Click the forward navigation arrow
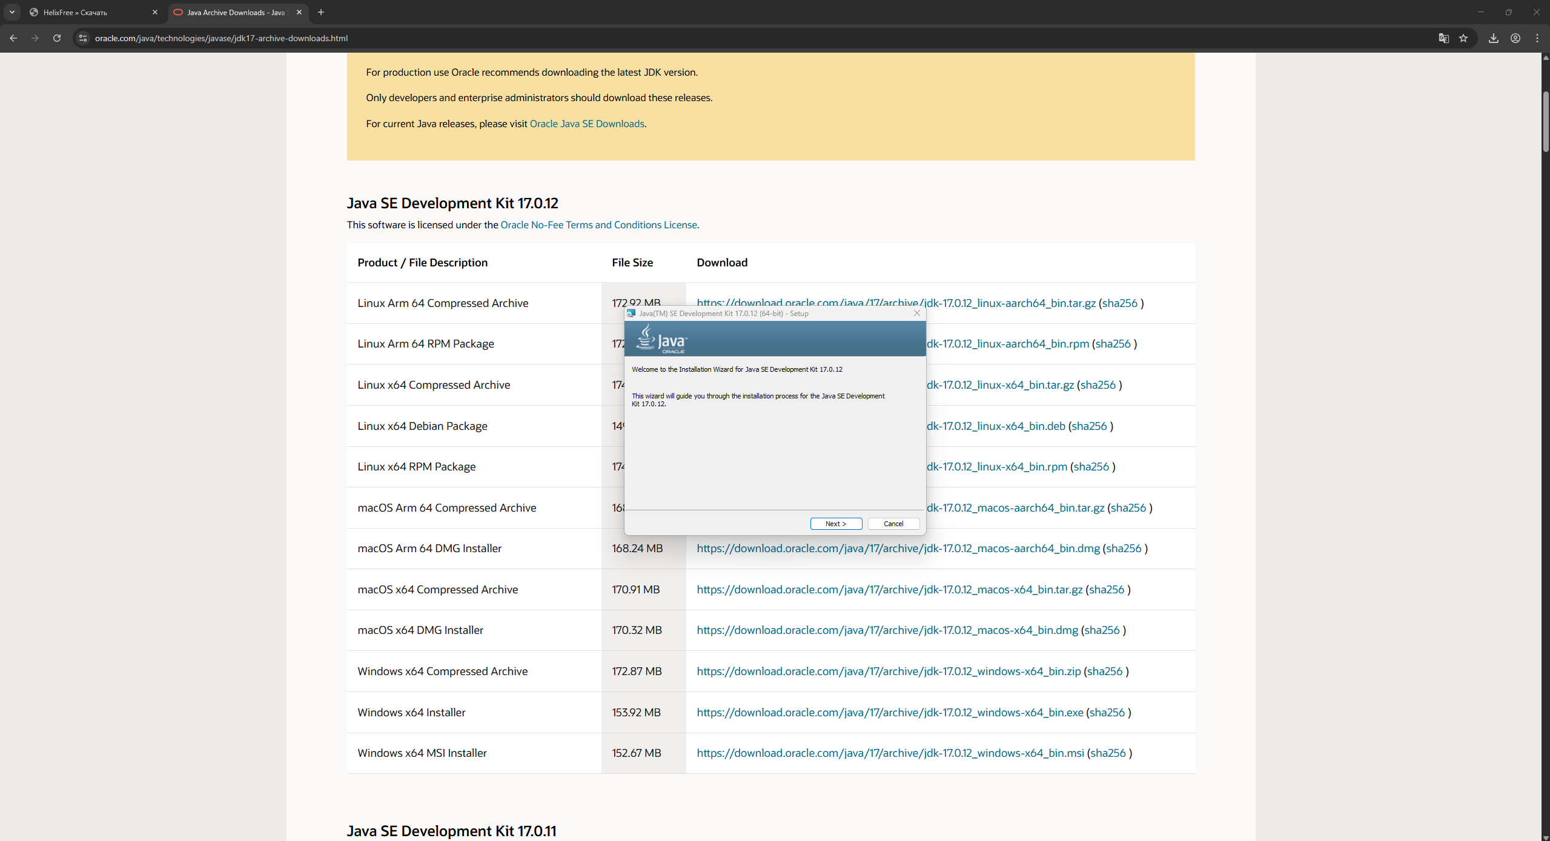The image size is (1550, 841). [x=35, y=38]
